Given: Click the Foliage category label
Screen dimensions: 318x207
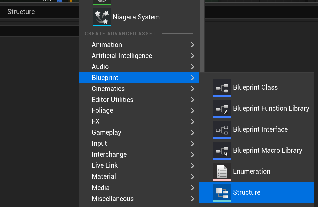Looking at the screenshot, I should [102, 110].
